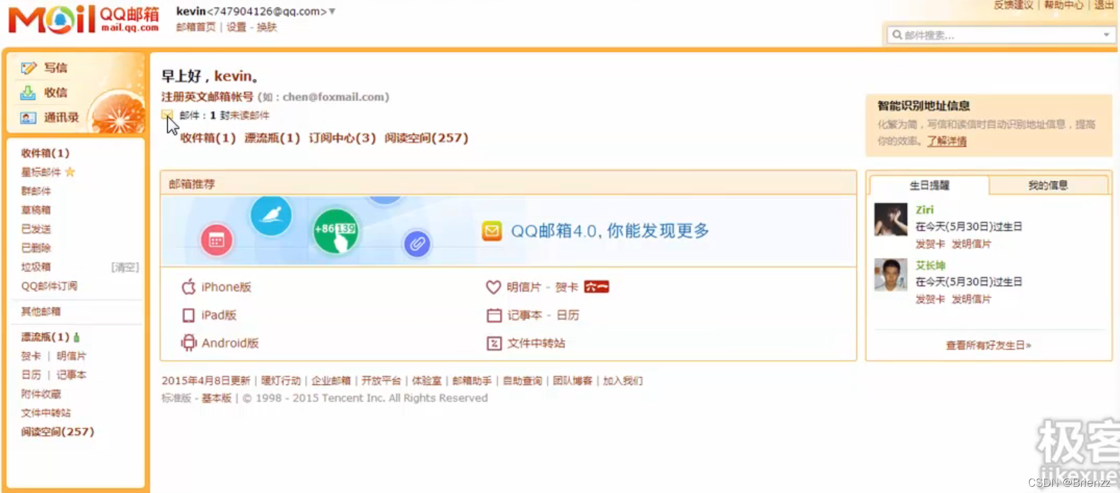Viewport: 1120px width, 493px height.
Task: Open 文件中转站 in the left sidebar
Action: pyautogui.click(x=46, y=413)
